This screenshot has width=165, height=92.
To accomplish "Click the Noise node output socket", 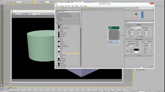I will click(120, 36).
